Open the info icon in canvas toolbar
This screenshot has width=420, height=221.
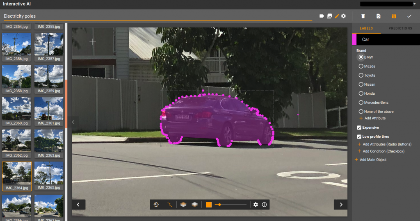[264, 205]
